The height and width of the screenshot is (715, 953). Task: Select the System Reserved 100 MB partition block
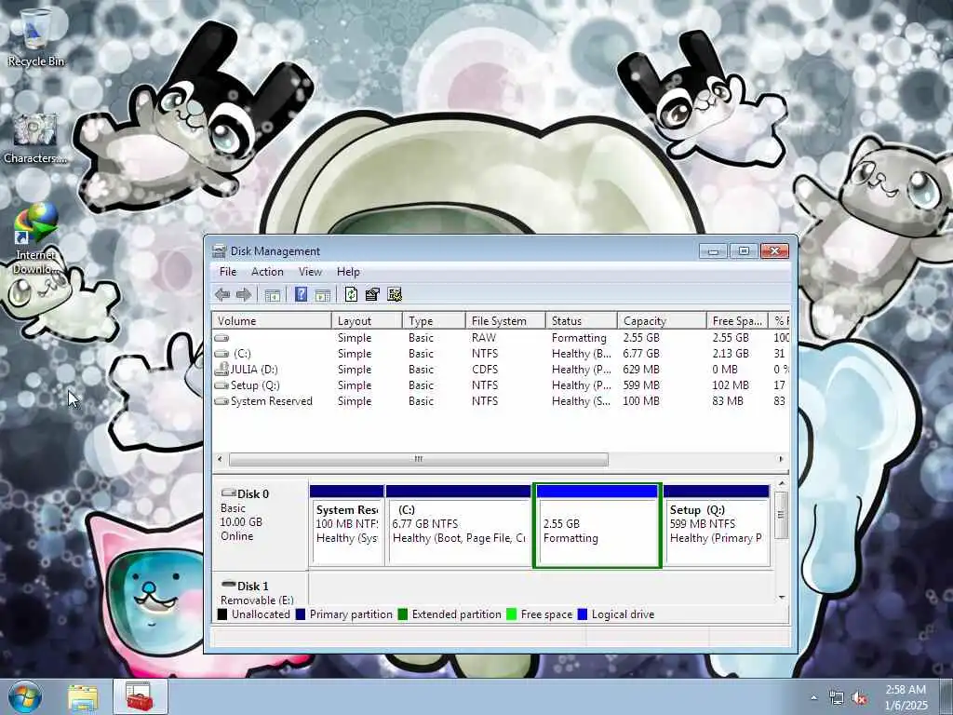pyautogui.click(x=347, y=526)
